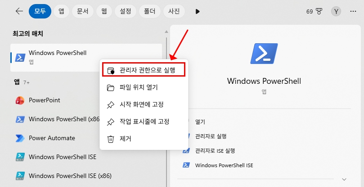The image size is (364, 187).
Task: Select the 모두 filter tab
Action: [x=40, y=11]
